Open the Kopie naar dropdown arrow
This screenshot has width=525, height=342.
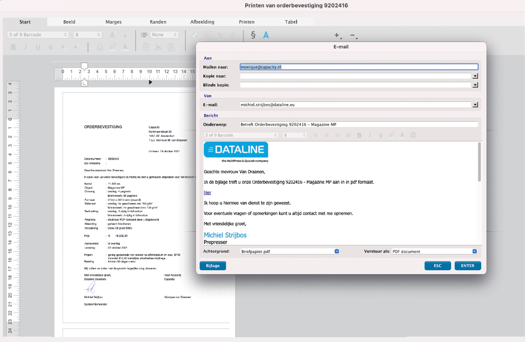click(475, 76)
